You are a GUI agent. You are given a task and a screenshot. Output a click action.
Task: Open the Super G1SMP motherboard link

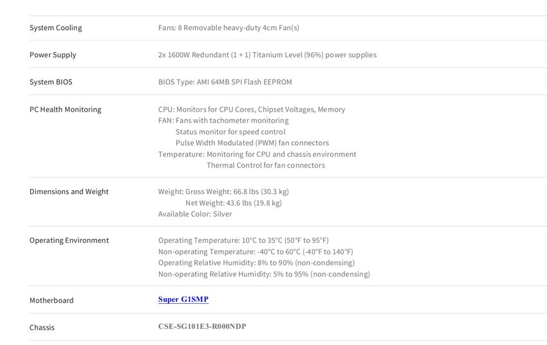(183, 299)
